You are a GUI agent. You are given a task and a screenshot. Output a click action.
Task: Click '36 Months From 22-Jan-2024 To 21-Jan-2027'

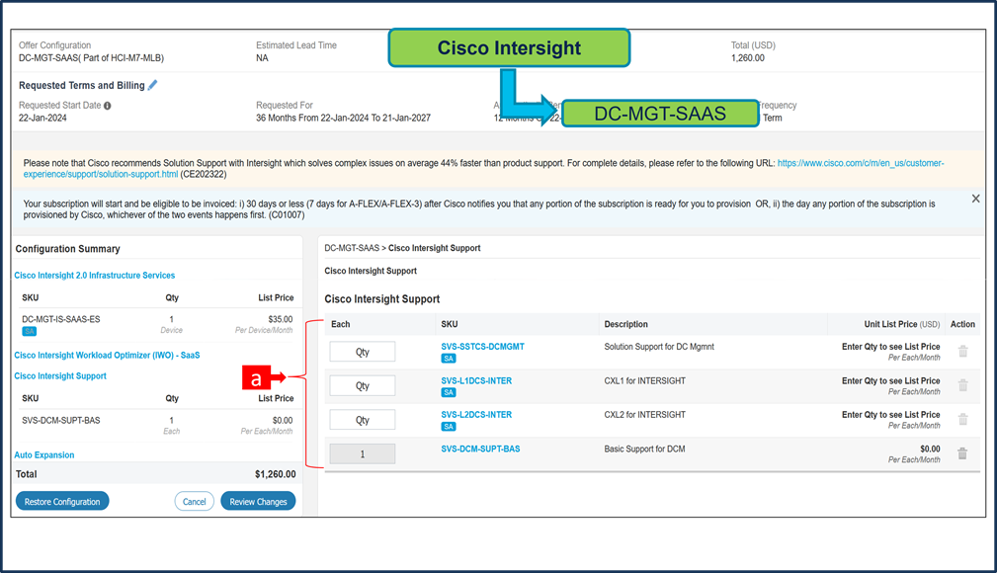pyautogui.click(x=343, y=119)
